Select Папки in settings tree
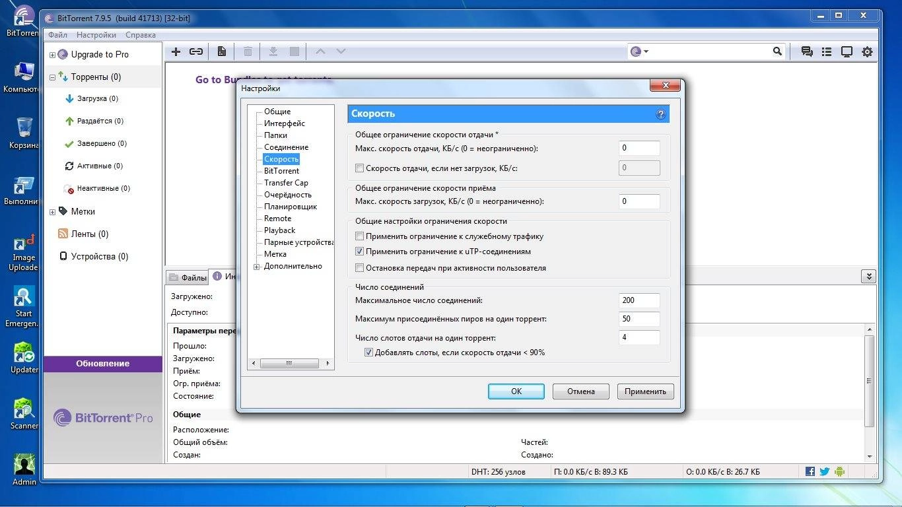The height and width of the screenshot is (507, 902). [275, 135]
